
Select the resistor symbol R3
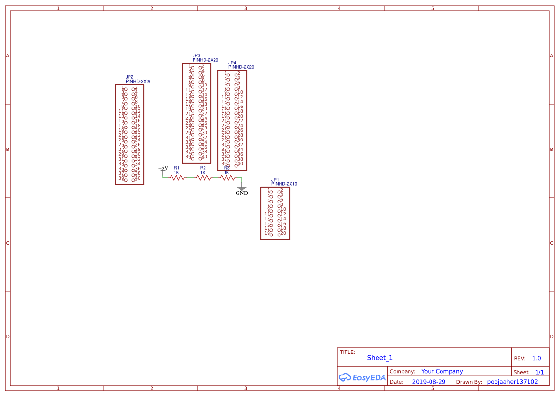click(226, 177)
